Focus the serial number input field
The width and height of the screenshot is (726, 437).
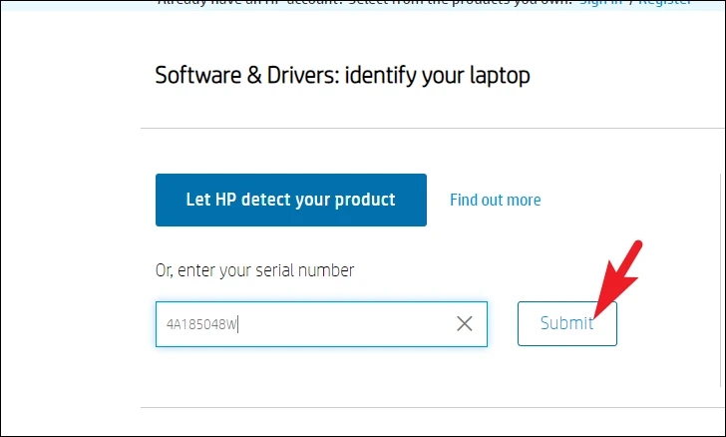(x=321, y=324)
